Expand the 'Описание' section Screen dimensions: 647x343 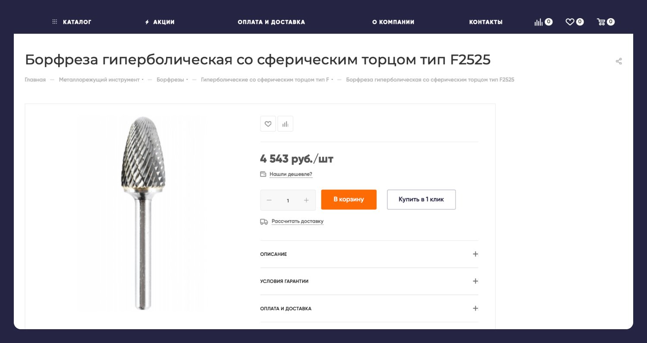click(475, 254)
